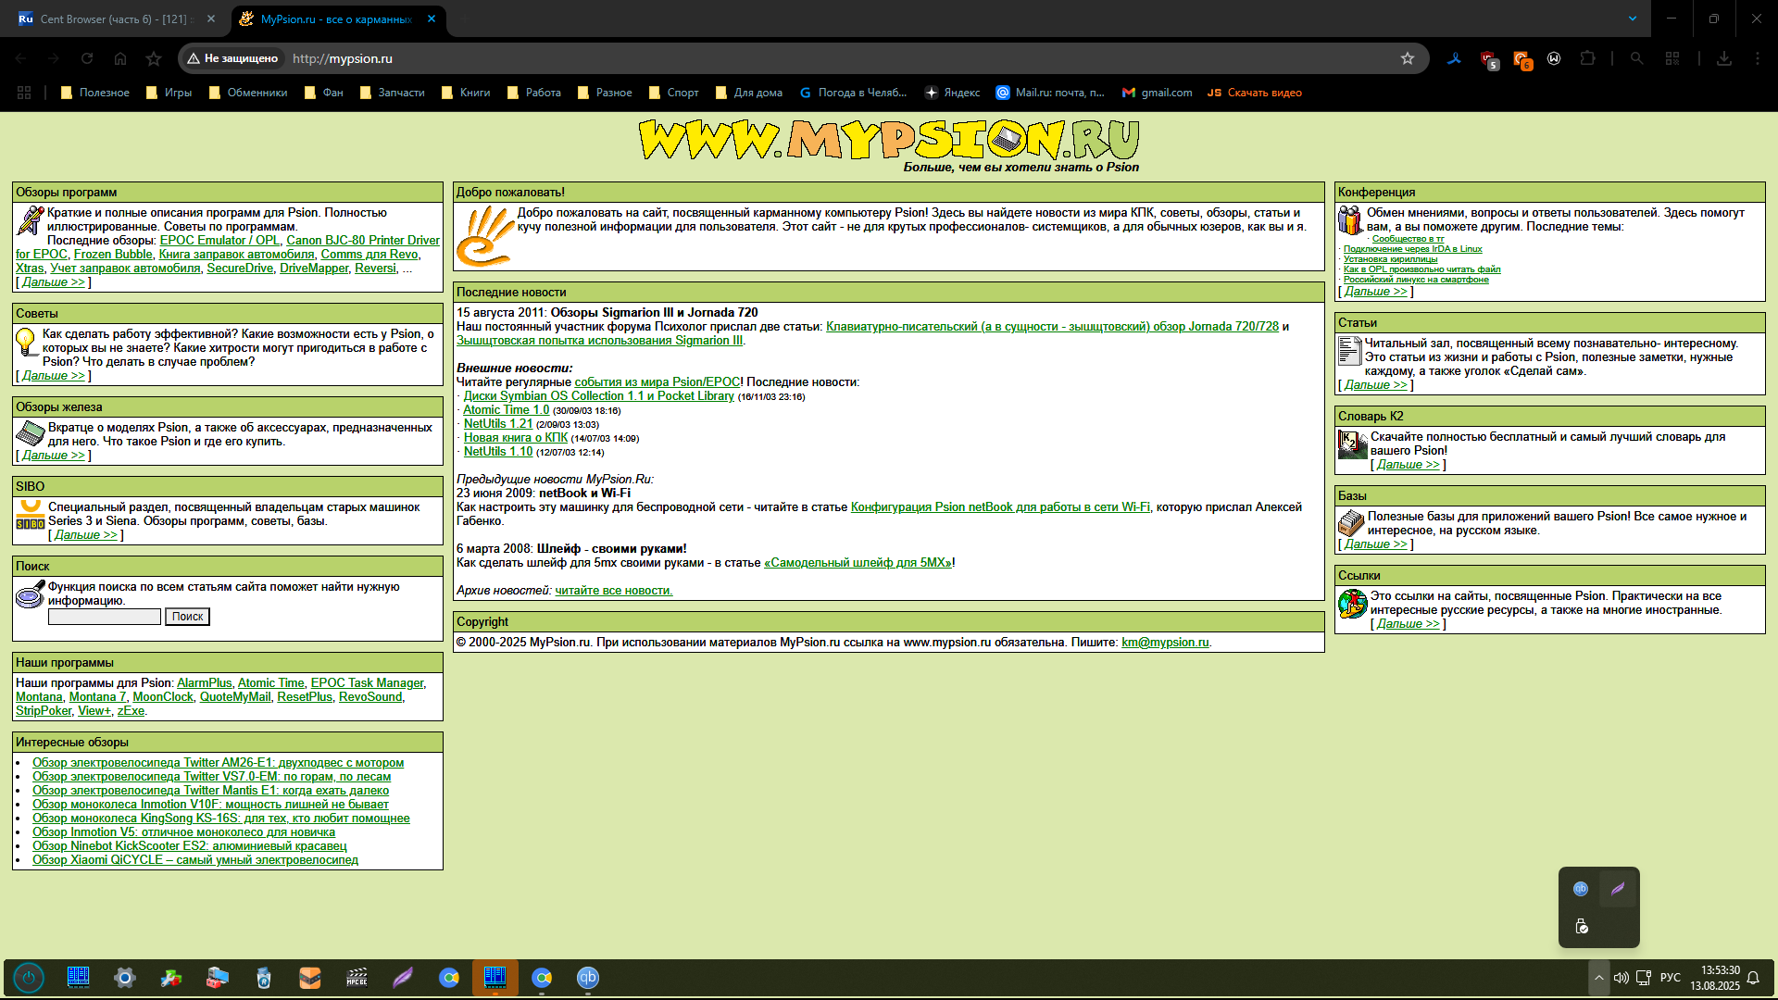Click the document icon in Статьи
This screenshot has width=1778, height=1000.
1350,350
